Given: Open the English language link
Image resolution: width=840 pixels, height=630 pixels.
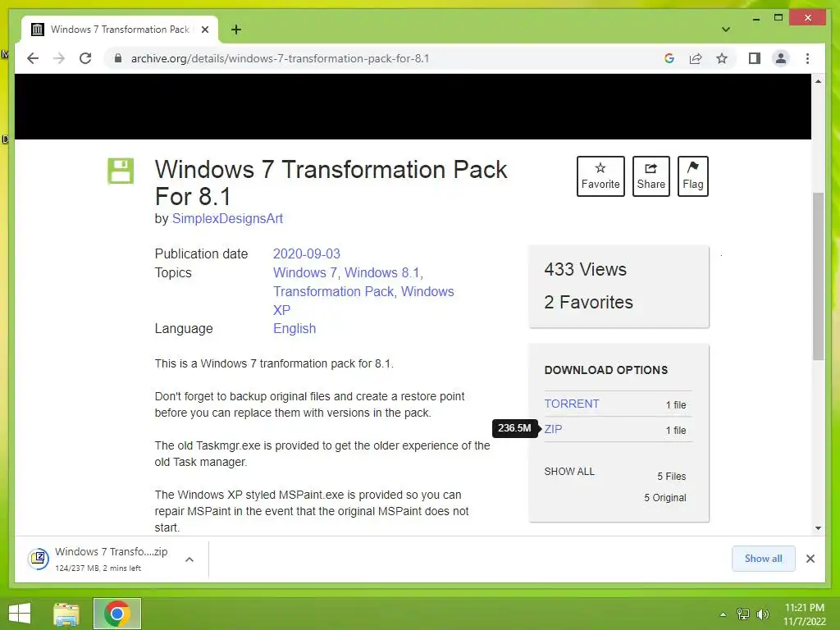Looking at the screenshot, I should click(x=294, y=328).
